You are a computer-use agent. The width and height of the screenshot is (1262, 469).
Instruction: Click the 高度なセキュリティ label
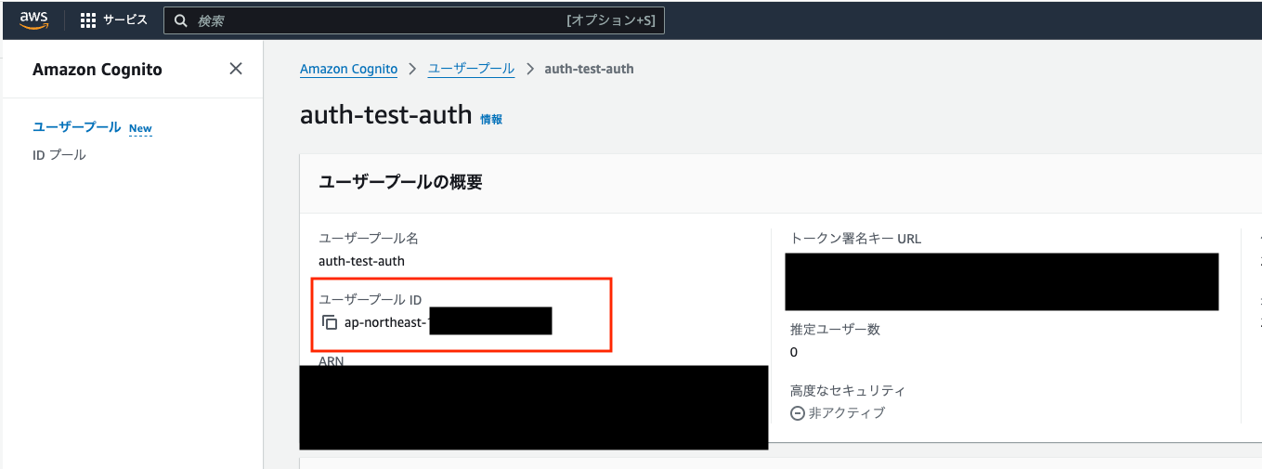(x=847, y=390)
